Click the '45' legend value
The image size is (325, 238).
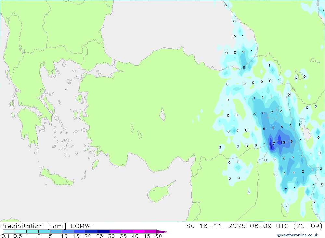tap(147, 236)
